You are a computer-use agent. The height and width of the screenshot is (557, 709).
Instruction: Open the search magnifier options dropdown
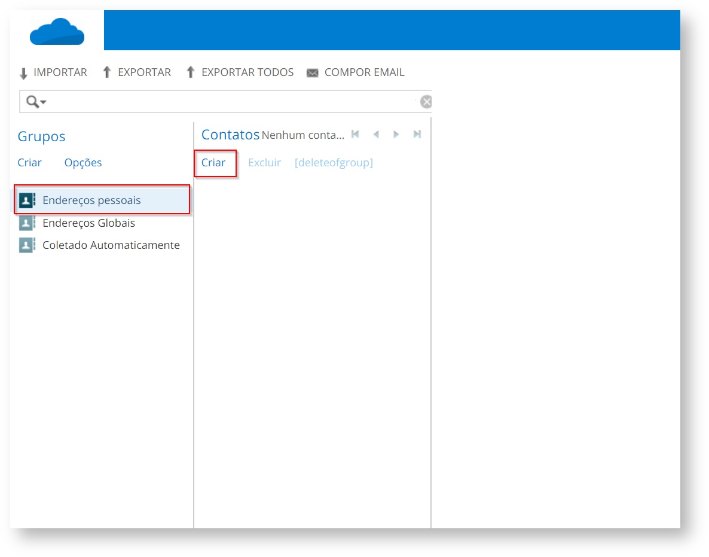36,102
